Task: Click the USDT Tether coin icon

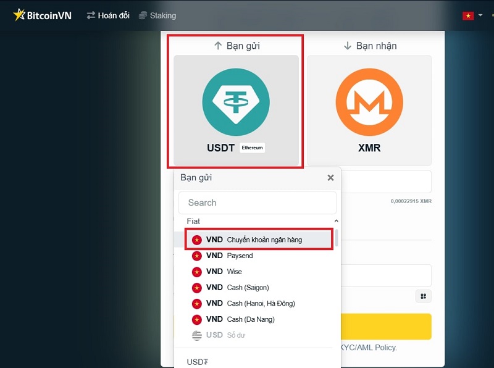Action: [x=236, y=102]
